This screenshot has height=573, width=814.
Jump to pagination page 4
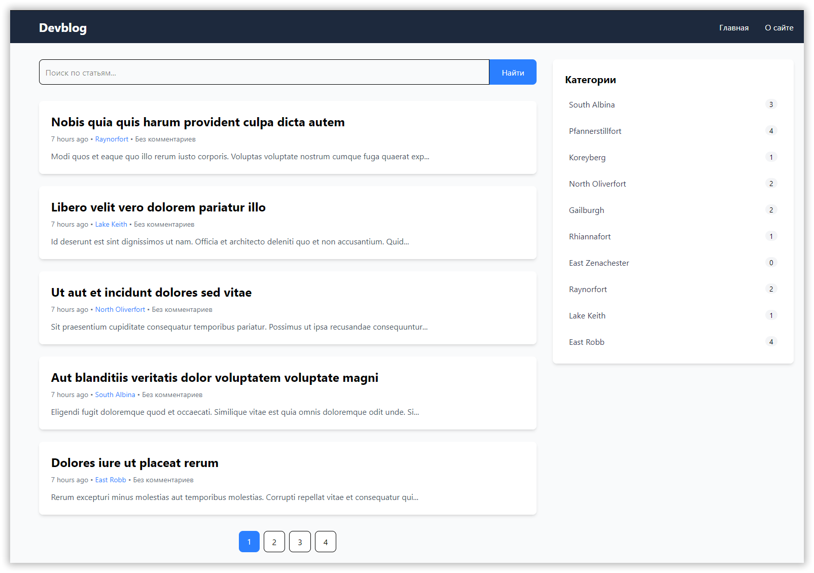326,542
